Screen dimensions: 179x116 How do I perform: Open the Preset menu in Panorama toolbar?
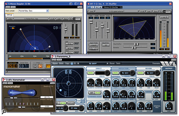(112, 63)
